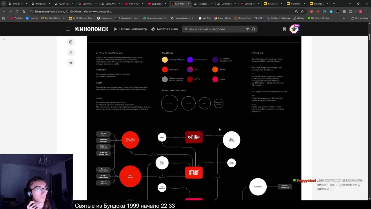Image resolution: width=371 pixels, height=209 pixels.
Task: Collapse the side panel chevron at left
Action: pyautogui.click(x=3, y=39)
